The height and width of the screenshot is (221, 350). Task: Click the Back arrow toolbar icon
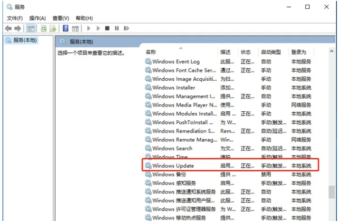pos(8,29)
